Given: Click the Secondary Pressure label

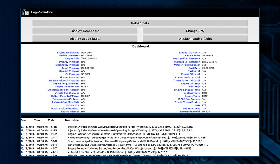Looking at the screenshot, I should pyautogui.click(x=67, y=65).
